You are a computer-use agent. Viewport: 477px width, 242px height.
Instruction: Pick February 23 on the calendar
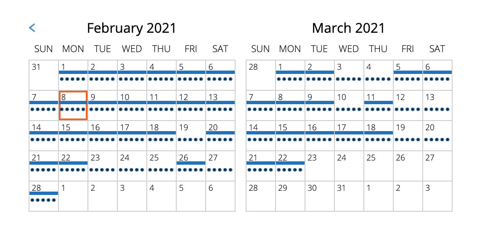[x=103, y=166]
